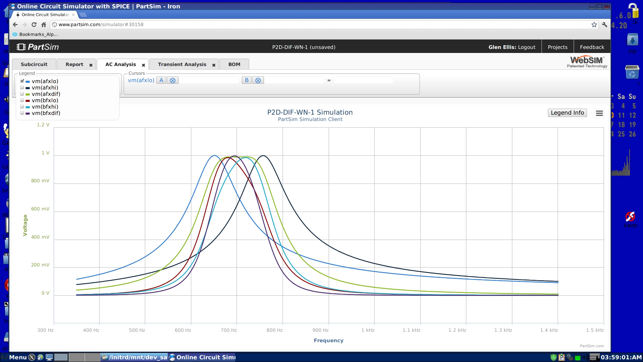
Task: Check the vm(bfxlo) legend checkbox
Action: [x=22, y=100]
